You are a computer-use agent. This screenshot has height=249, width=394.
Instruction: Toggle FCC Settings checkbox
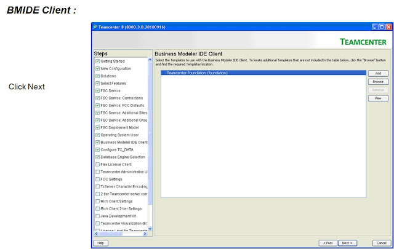pyautogui.click(x=97, y=179)
